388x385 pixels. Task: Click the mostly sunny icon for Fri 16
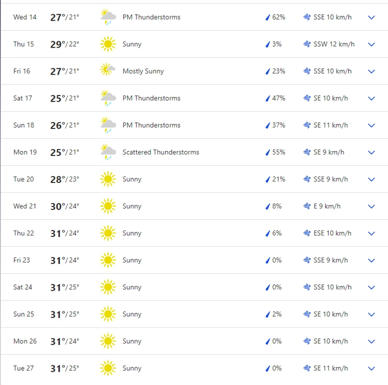tap(108, 71)
